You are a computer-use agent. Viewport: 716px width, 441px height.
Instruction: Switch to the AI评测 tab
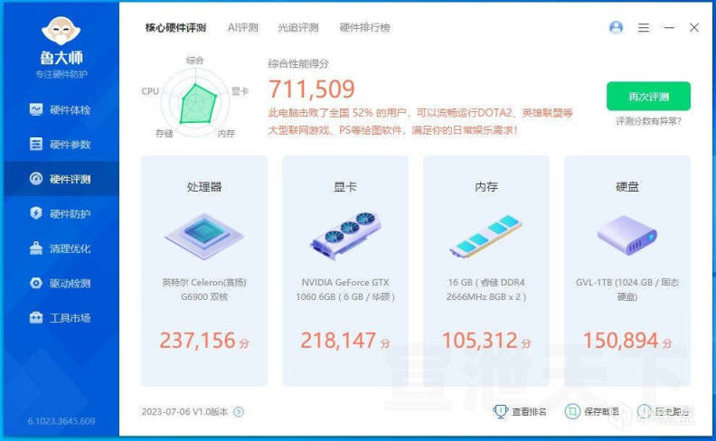tap(243, 28)
